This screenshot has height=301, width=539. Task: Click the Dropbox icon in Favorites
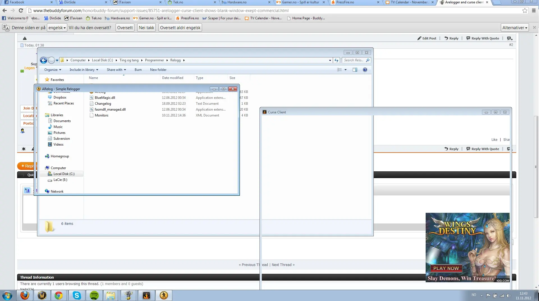pyautogui.click(x=50, y=97)
